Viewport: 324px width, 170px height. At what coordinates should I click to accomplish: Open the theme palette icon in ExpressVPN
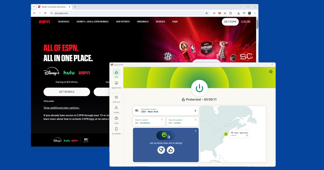pyautogui.click(x=271, y=72)
